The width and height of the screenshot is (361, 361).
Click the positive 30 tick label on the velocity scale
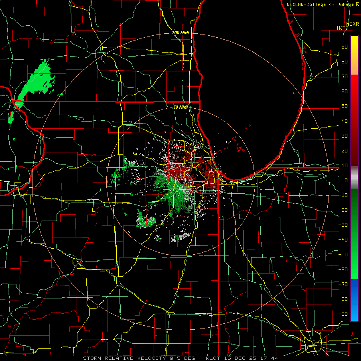[345, 136]
